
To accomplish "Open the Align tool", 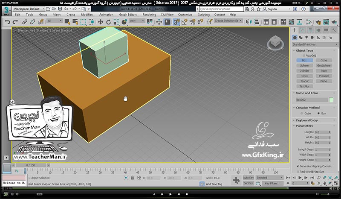I will (257, 22).
